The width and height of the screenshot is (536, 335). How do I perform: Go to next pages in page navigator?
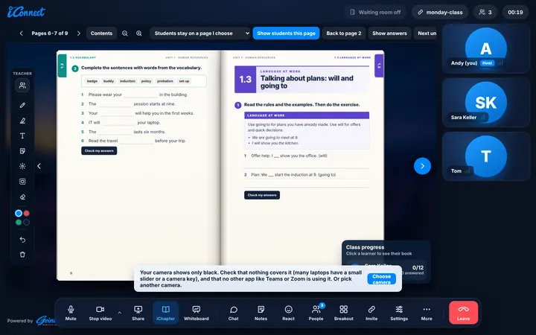pyautogui.click(x=79, y=33)
